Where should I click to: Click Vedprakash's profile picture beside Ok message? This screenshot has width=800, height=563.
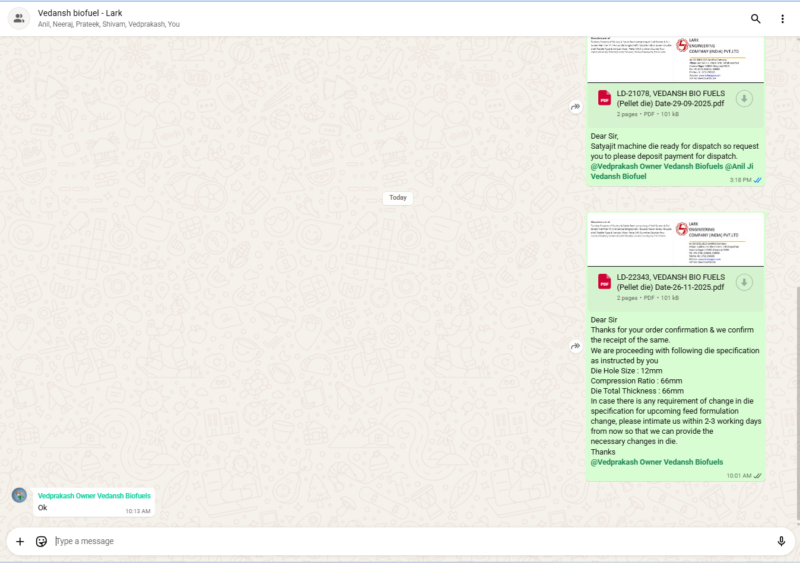pyautogui.click(x=20, y=495)
